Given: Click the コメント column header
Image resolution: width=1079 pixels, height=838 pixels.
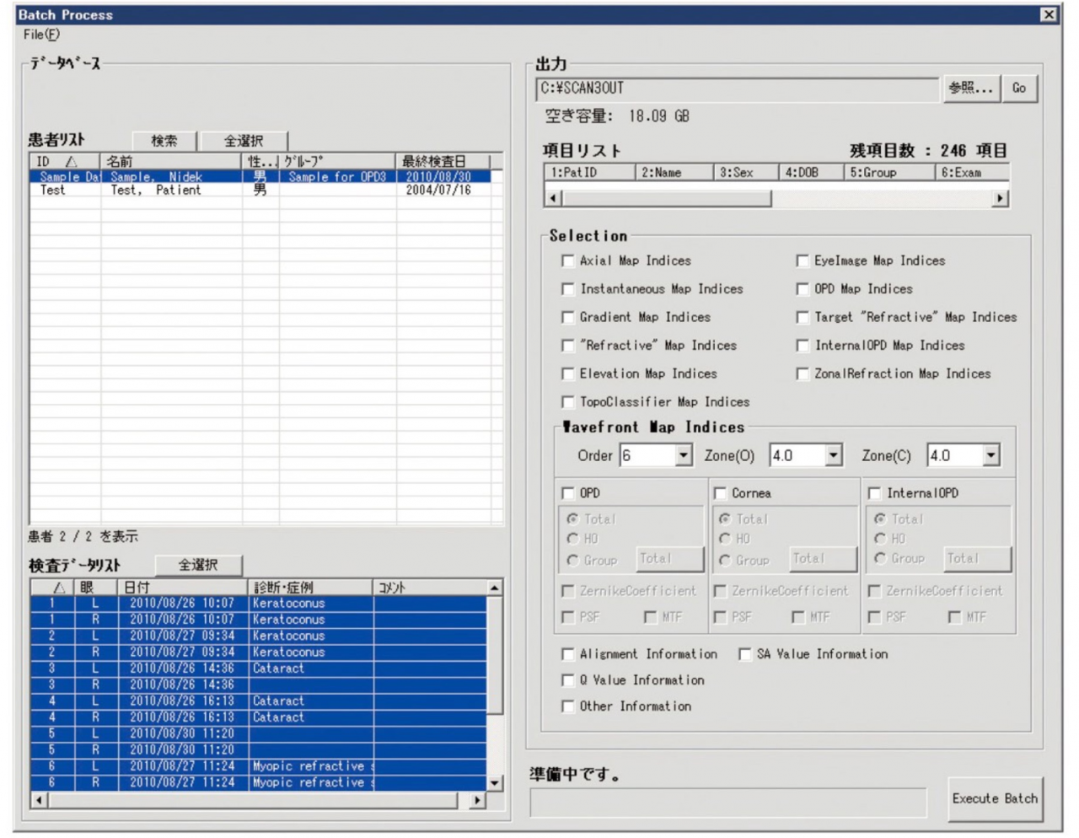Looking at the screenshot, I should (x=429, y=588).
